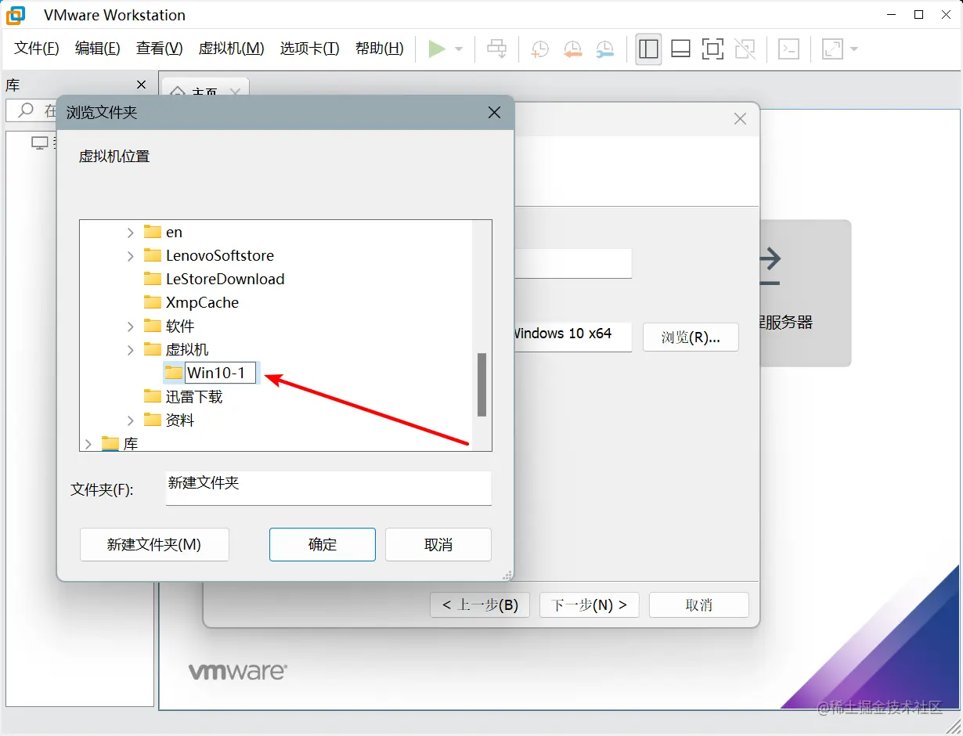This screenshot has height=736, width=963.
Task: Expand the LenovoSoftstore folder
Action: (x=131, y=256)
